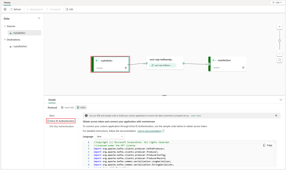Click the canvas zoom slider handle

point(280,41)
